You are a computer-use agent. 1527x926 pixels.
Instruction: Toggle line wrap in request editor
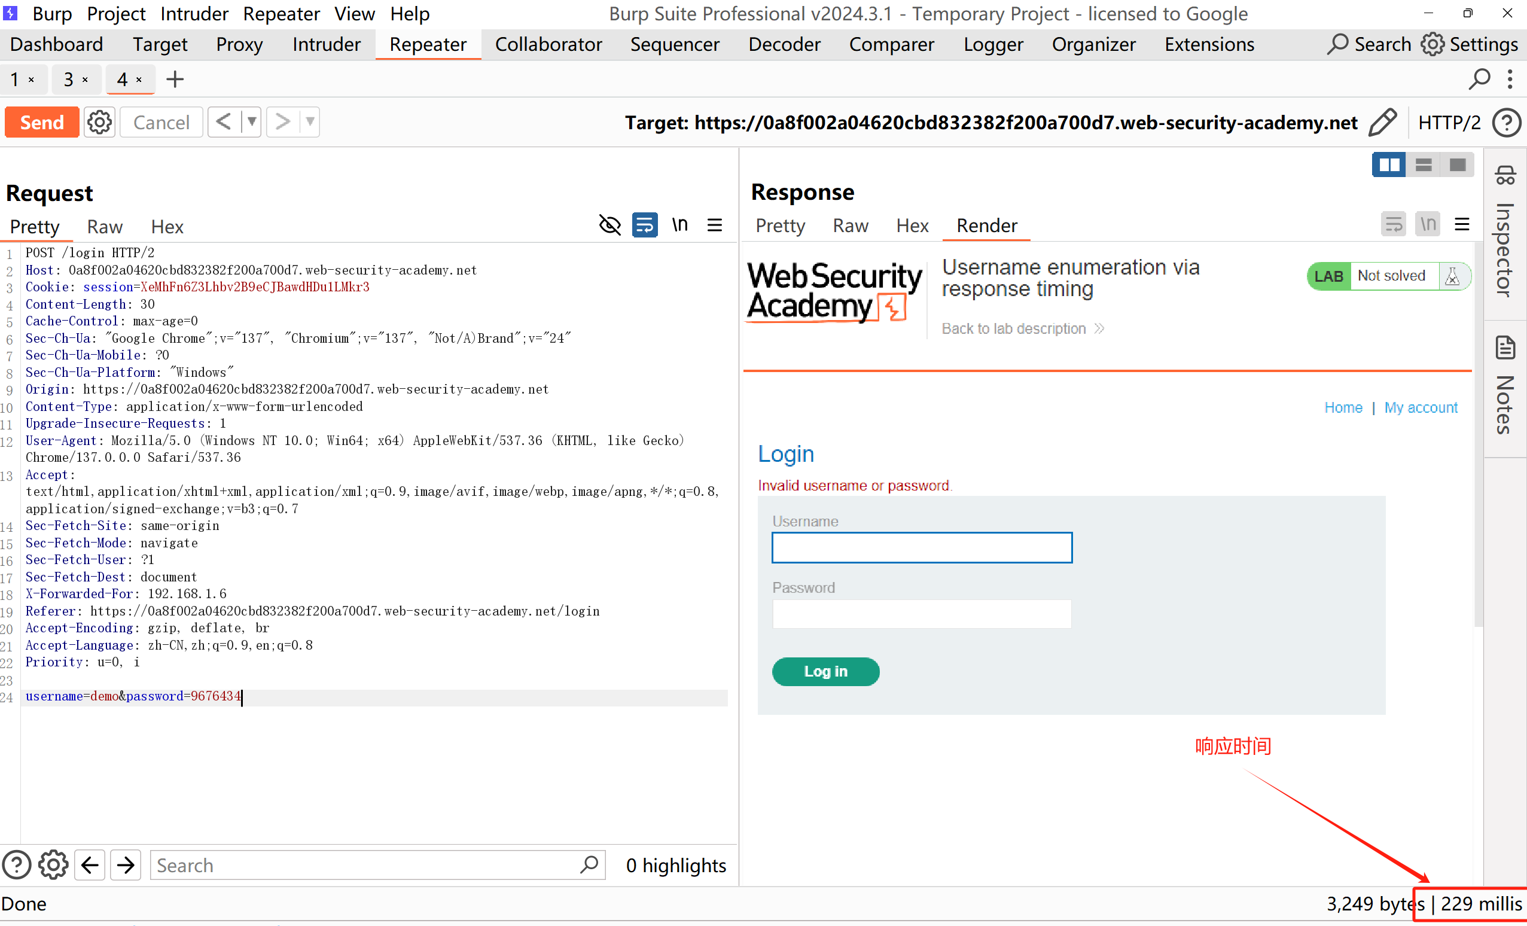(x=645, y=225)
